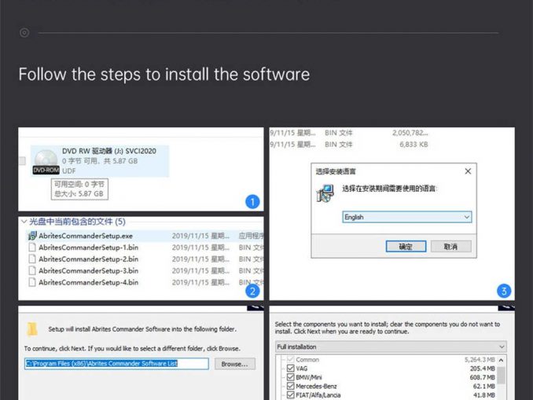Screen dimensions: 533x400
Task: Click the AbritesCommanderSetup.exe installer icon
Action: click(x=32, y=236)
